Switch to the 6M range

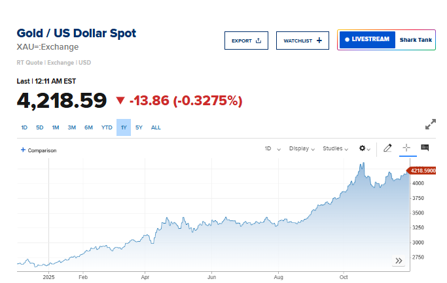pyautogui.click(x=88, y=127)
